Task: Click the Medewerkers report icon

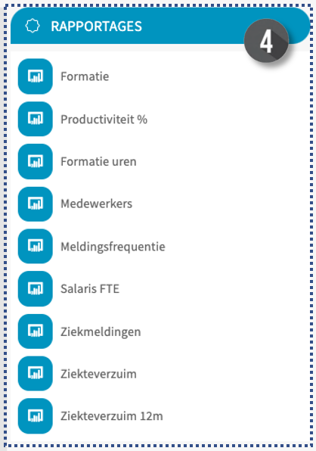Action: click(36, 204)
